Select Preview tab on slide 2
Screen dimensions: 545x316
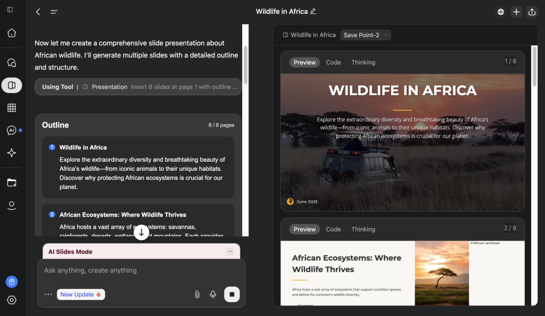(304, 229)
